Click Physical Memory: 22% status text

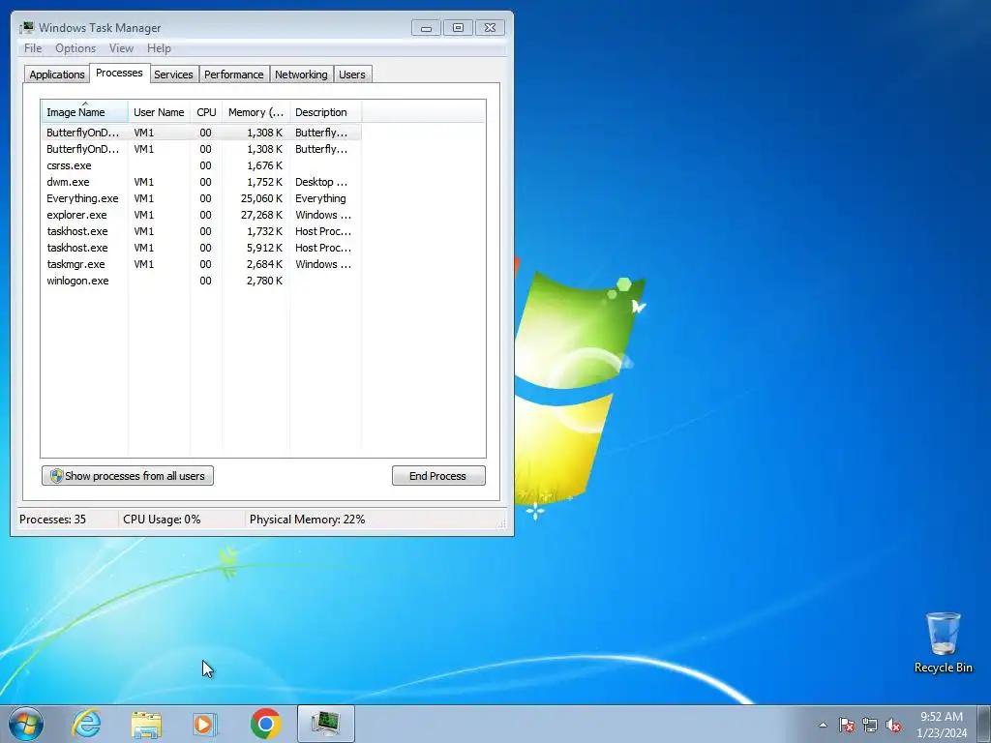(x=307, y=520)
